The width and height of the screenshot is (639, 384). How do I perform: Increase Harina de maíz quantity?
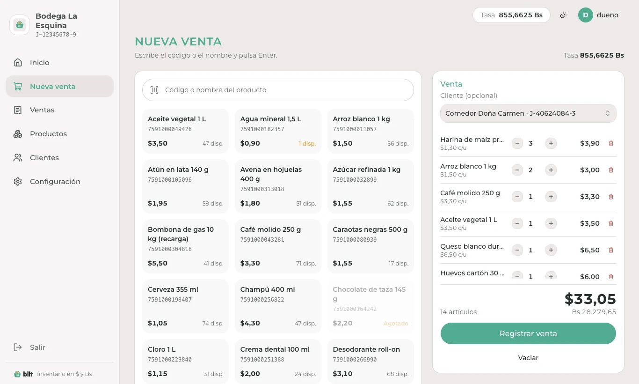[551, 143]
